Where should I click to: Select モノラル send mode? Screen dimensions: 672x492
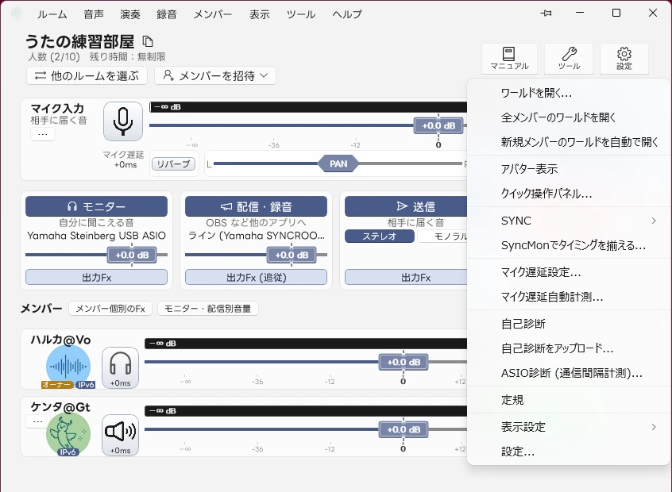point(442,236)
